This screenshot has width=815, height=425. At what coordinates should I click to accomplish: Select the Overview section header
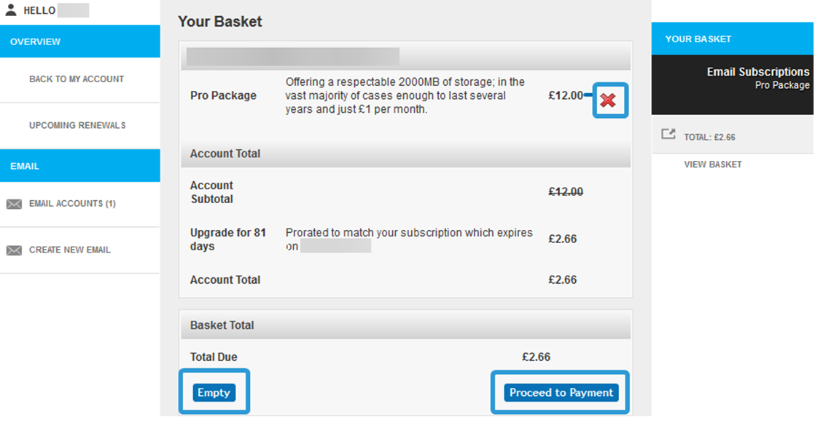pos(36,42)
